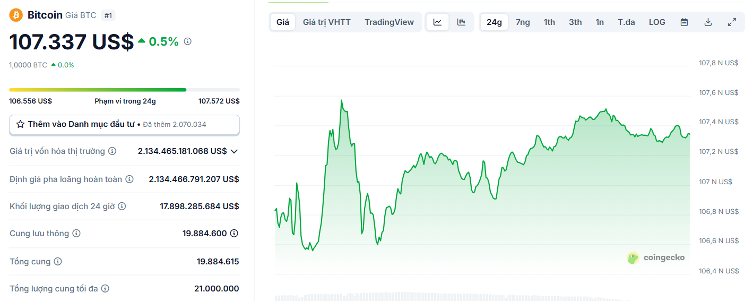Click the 1,0000 BTC text
Viewport: 753px width, 301px height.
(x=28, y=65)
